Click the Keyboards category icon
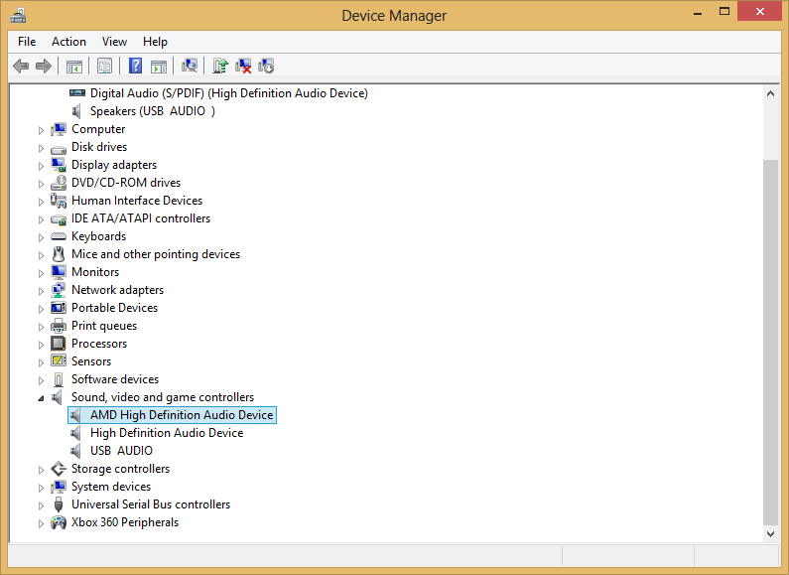This screenshot has height=575, width=789. pyautogui.click(x=59, y=236)
